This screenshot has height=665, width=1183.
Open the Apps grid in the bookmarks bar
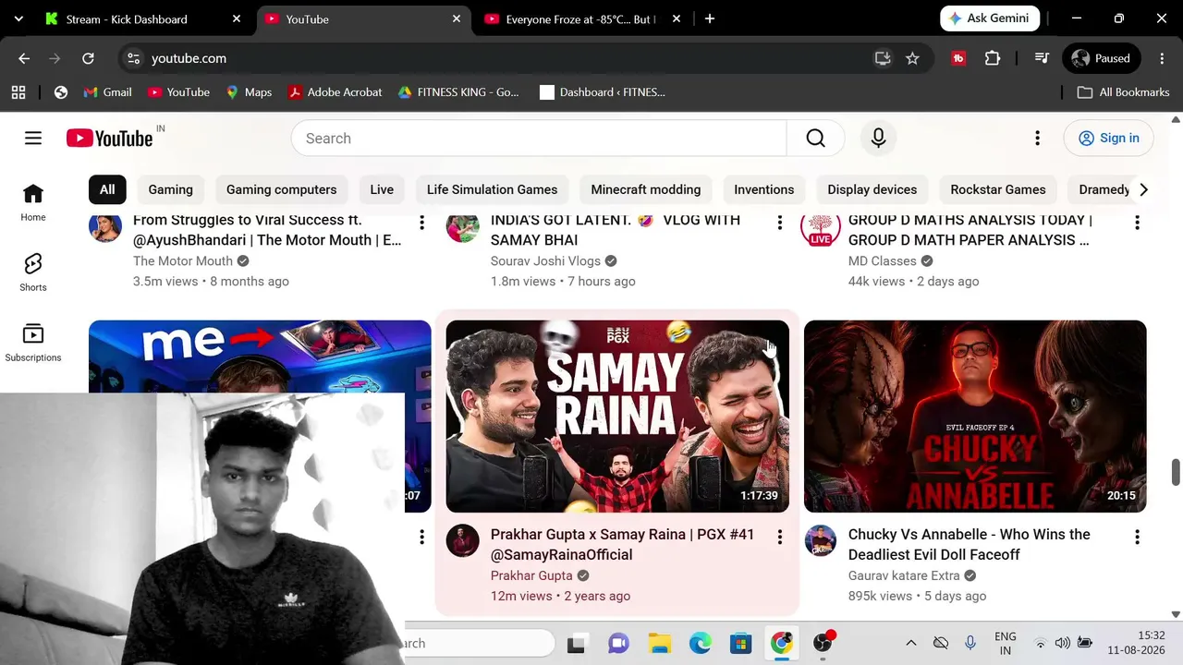coord(18,92)
